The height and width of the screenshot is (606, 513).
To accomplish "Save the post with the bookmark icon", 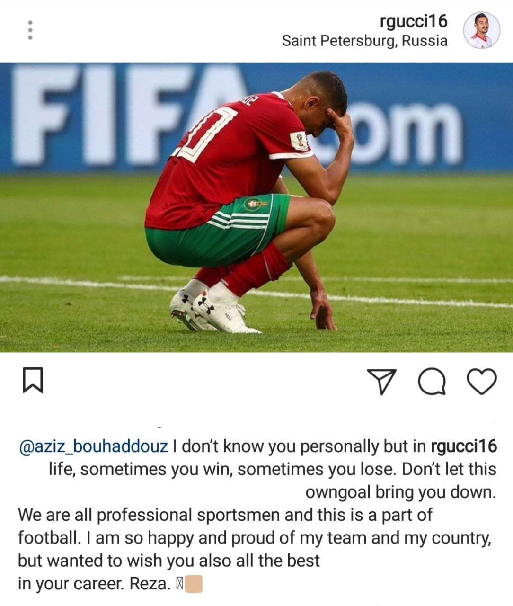I will [x=33, y=380].
